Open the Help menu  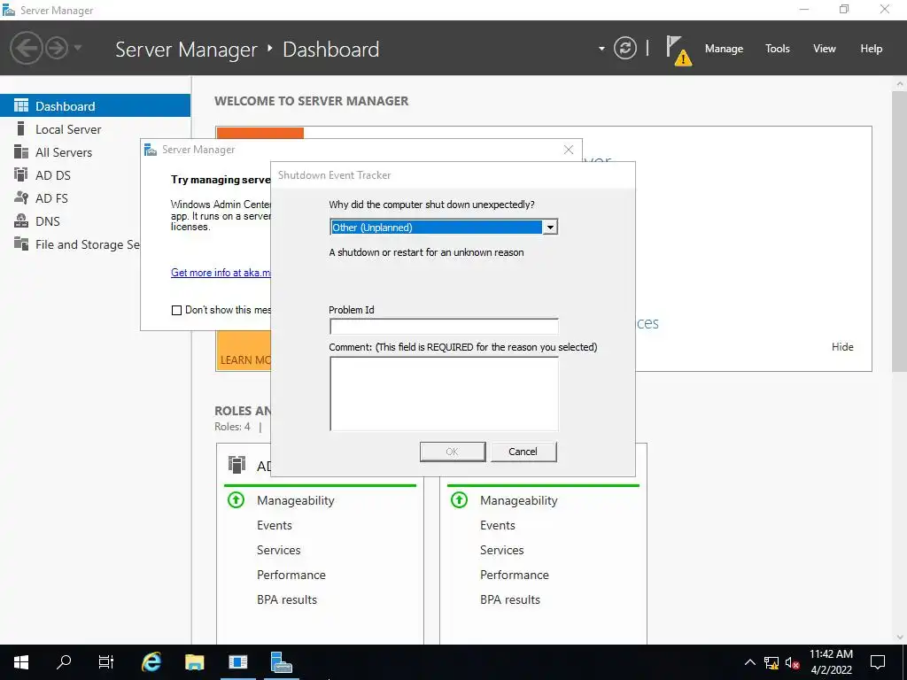click(x=872, y=49)
